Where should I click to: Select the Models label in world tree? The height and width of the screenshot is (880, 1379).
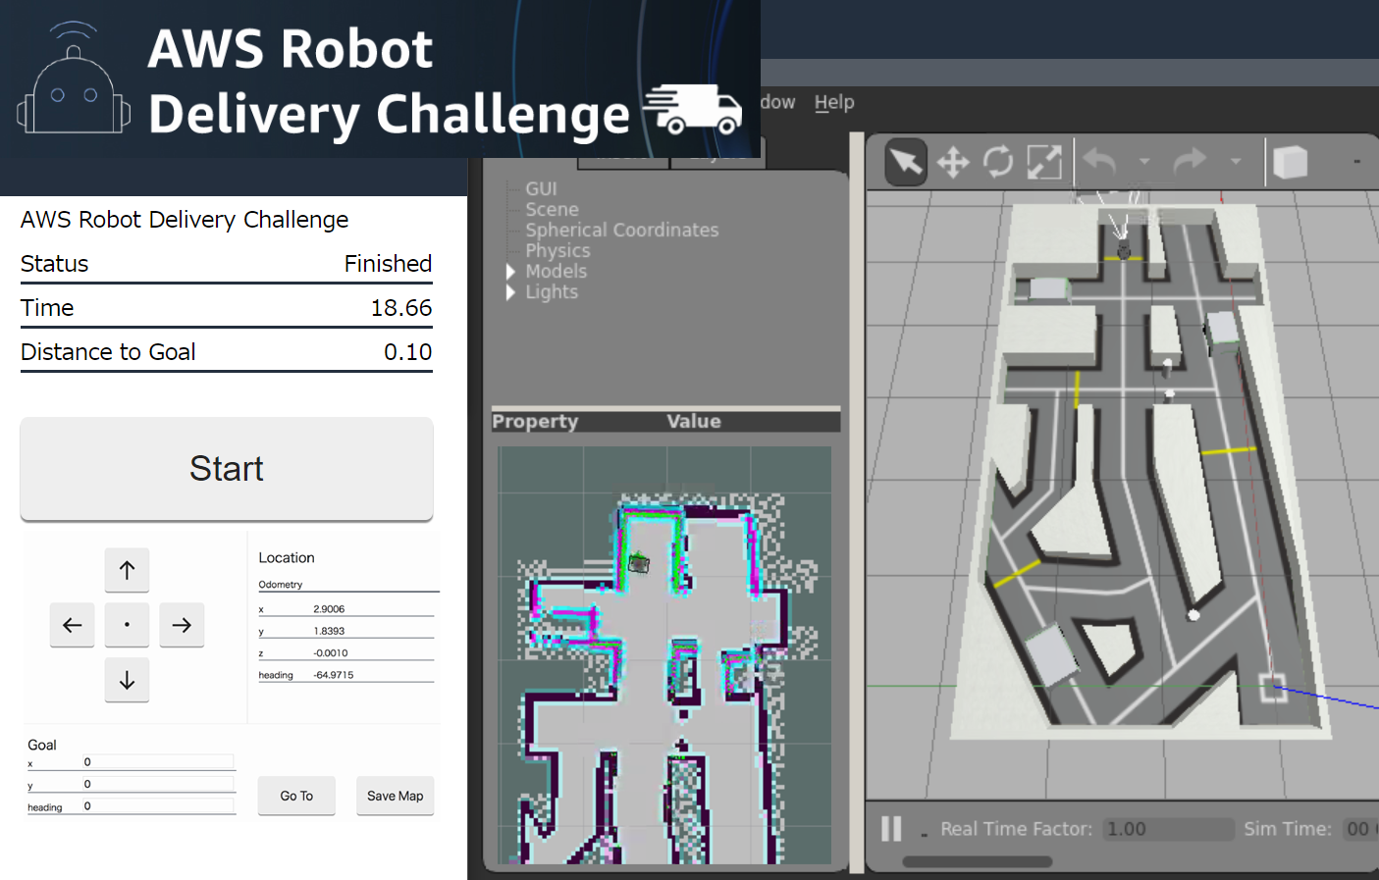(x=556, y=271)
